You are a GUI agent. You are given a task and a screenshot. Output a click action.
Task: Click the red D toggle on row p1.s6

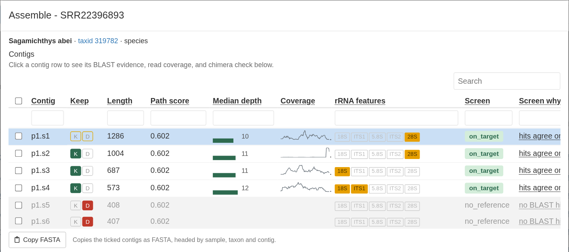(87, 222)
